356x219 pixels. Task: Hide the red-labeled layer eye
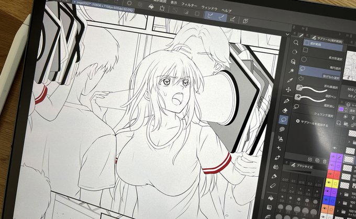(330, 174)
